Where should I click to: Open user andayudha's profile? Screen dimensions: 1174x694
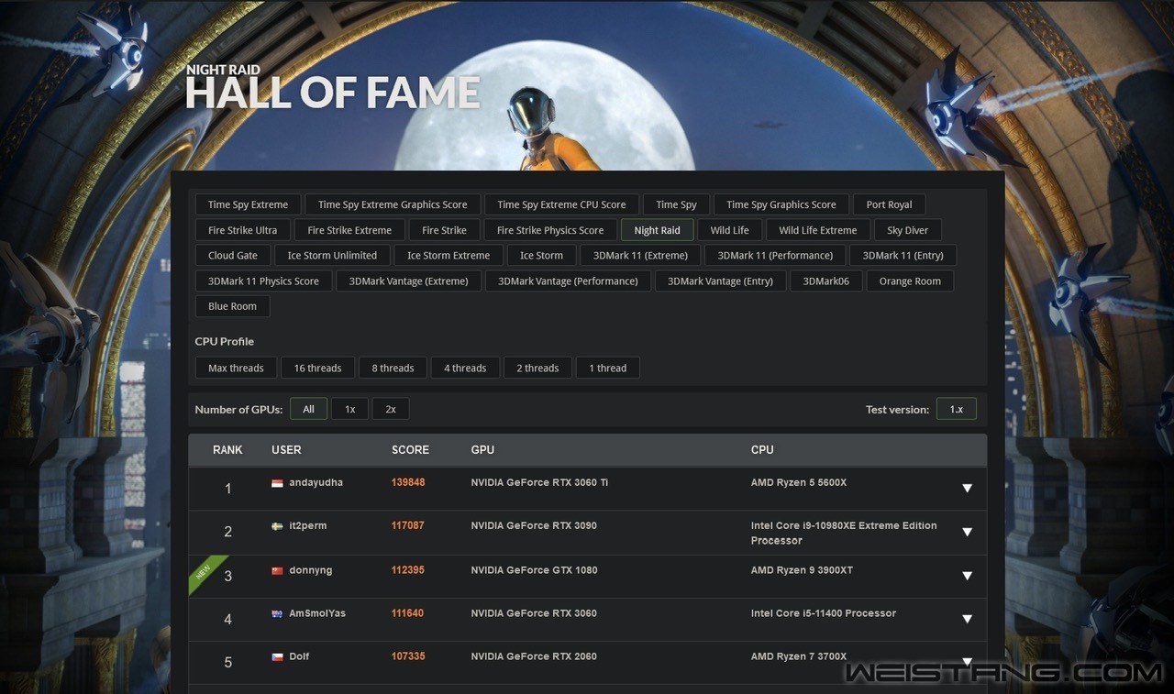click(316, 482)
